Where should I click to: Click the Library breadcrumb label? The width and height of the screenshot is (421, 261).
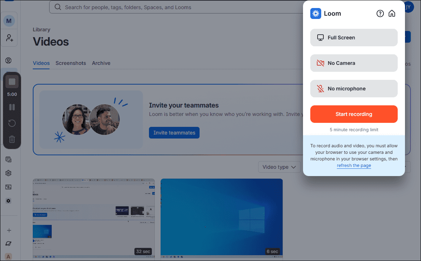click(42, 30)
